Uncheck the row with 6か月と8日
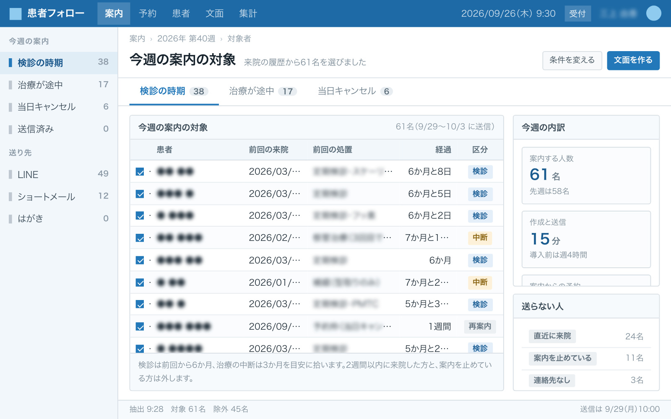 pos(140,172)
